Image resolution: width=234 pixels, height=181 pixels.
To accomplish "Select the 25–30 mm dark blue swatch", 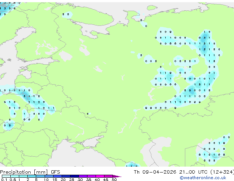I will point(75,176).
